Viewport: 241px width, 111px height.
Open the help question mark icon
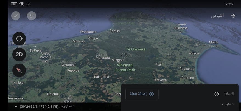pyautogui.click(x=217, y=94)
